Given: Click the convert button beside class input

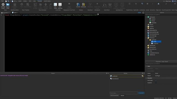Looking at the screenshot, I should click(x=141, y=93).
